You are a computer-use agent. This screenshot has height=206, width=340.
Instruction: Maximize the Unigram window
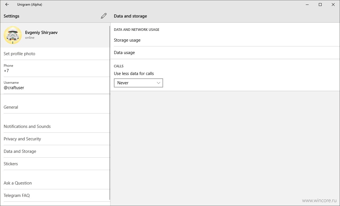tap(320, 5)
